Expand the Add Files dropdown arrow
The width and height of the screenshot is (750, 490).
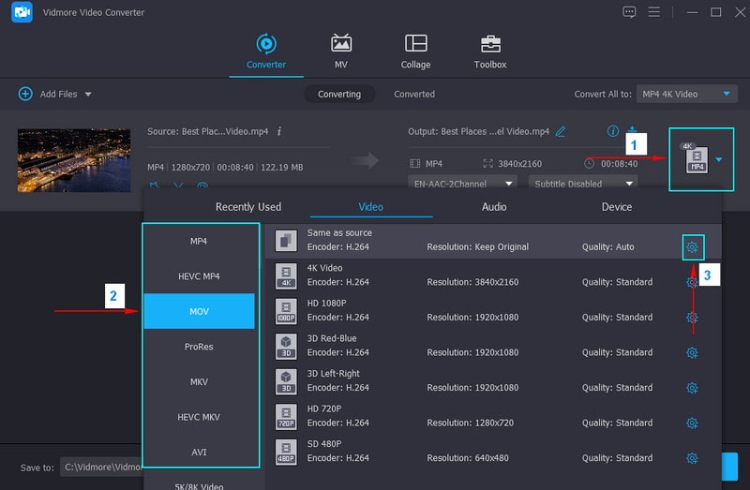click(88, 95)
